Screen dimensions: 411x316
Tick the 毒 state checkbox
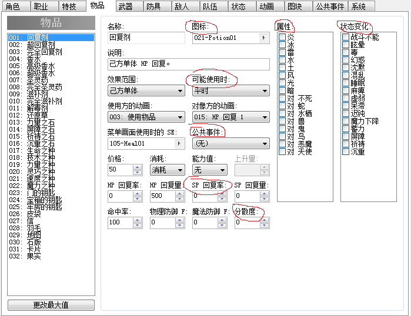point(346,52)
